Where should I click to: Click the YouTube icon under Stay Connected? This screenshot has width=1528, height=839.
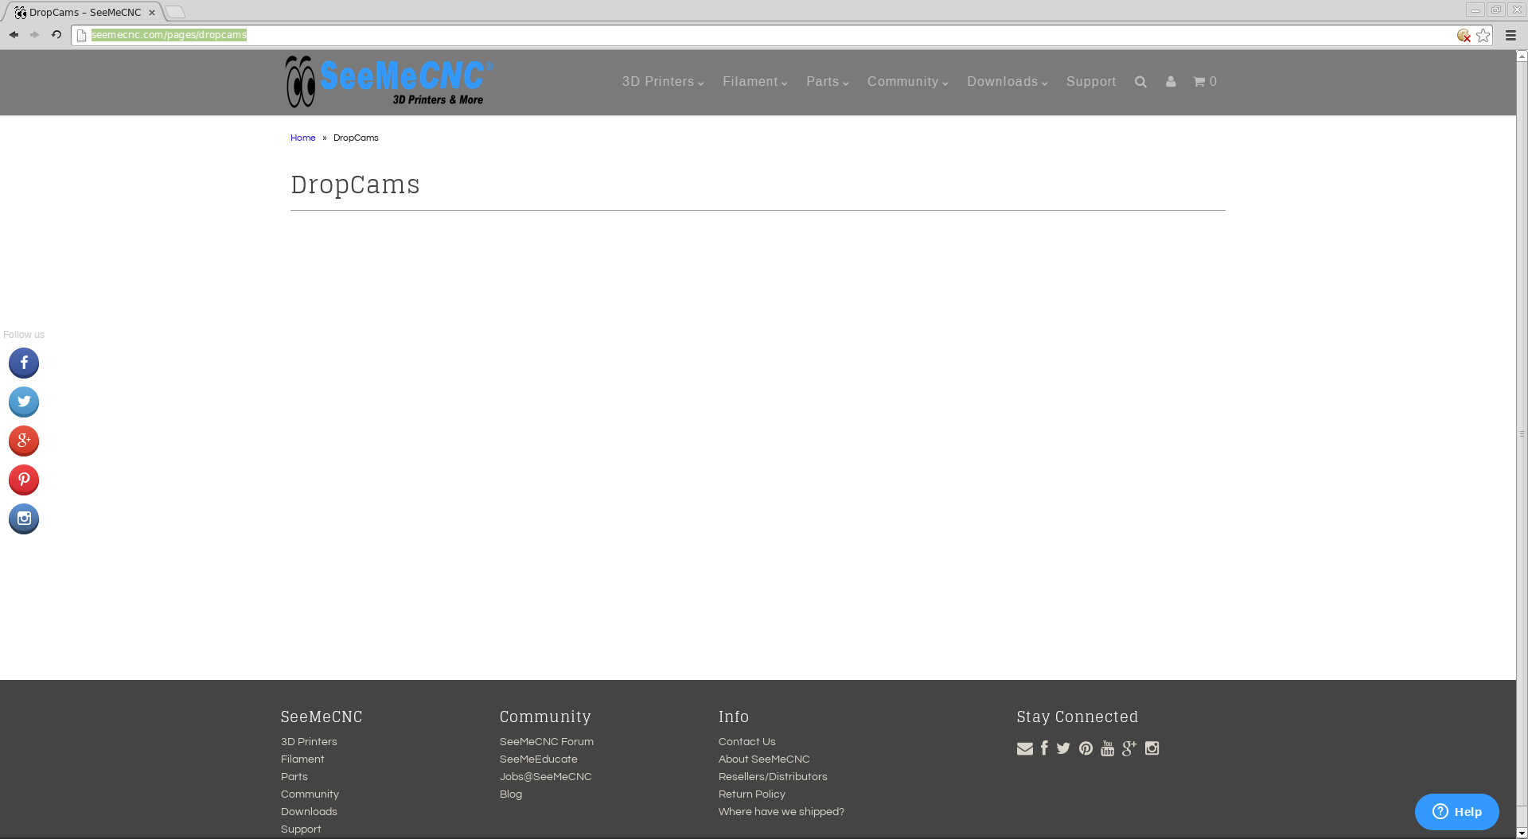point(1107,748)
